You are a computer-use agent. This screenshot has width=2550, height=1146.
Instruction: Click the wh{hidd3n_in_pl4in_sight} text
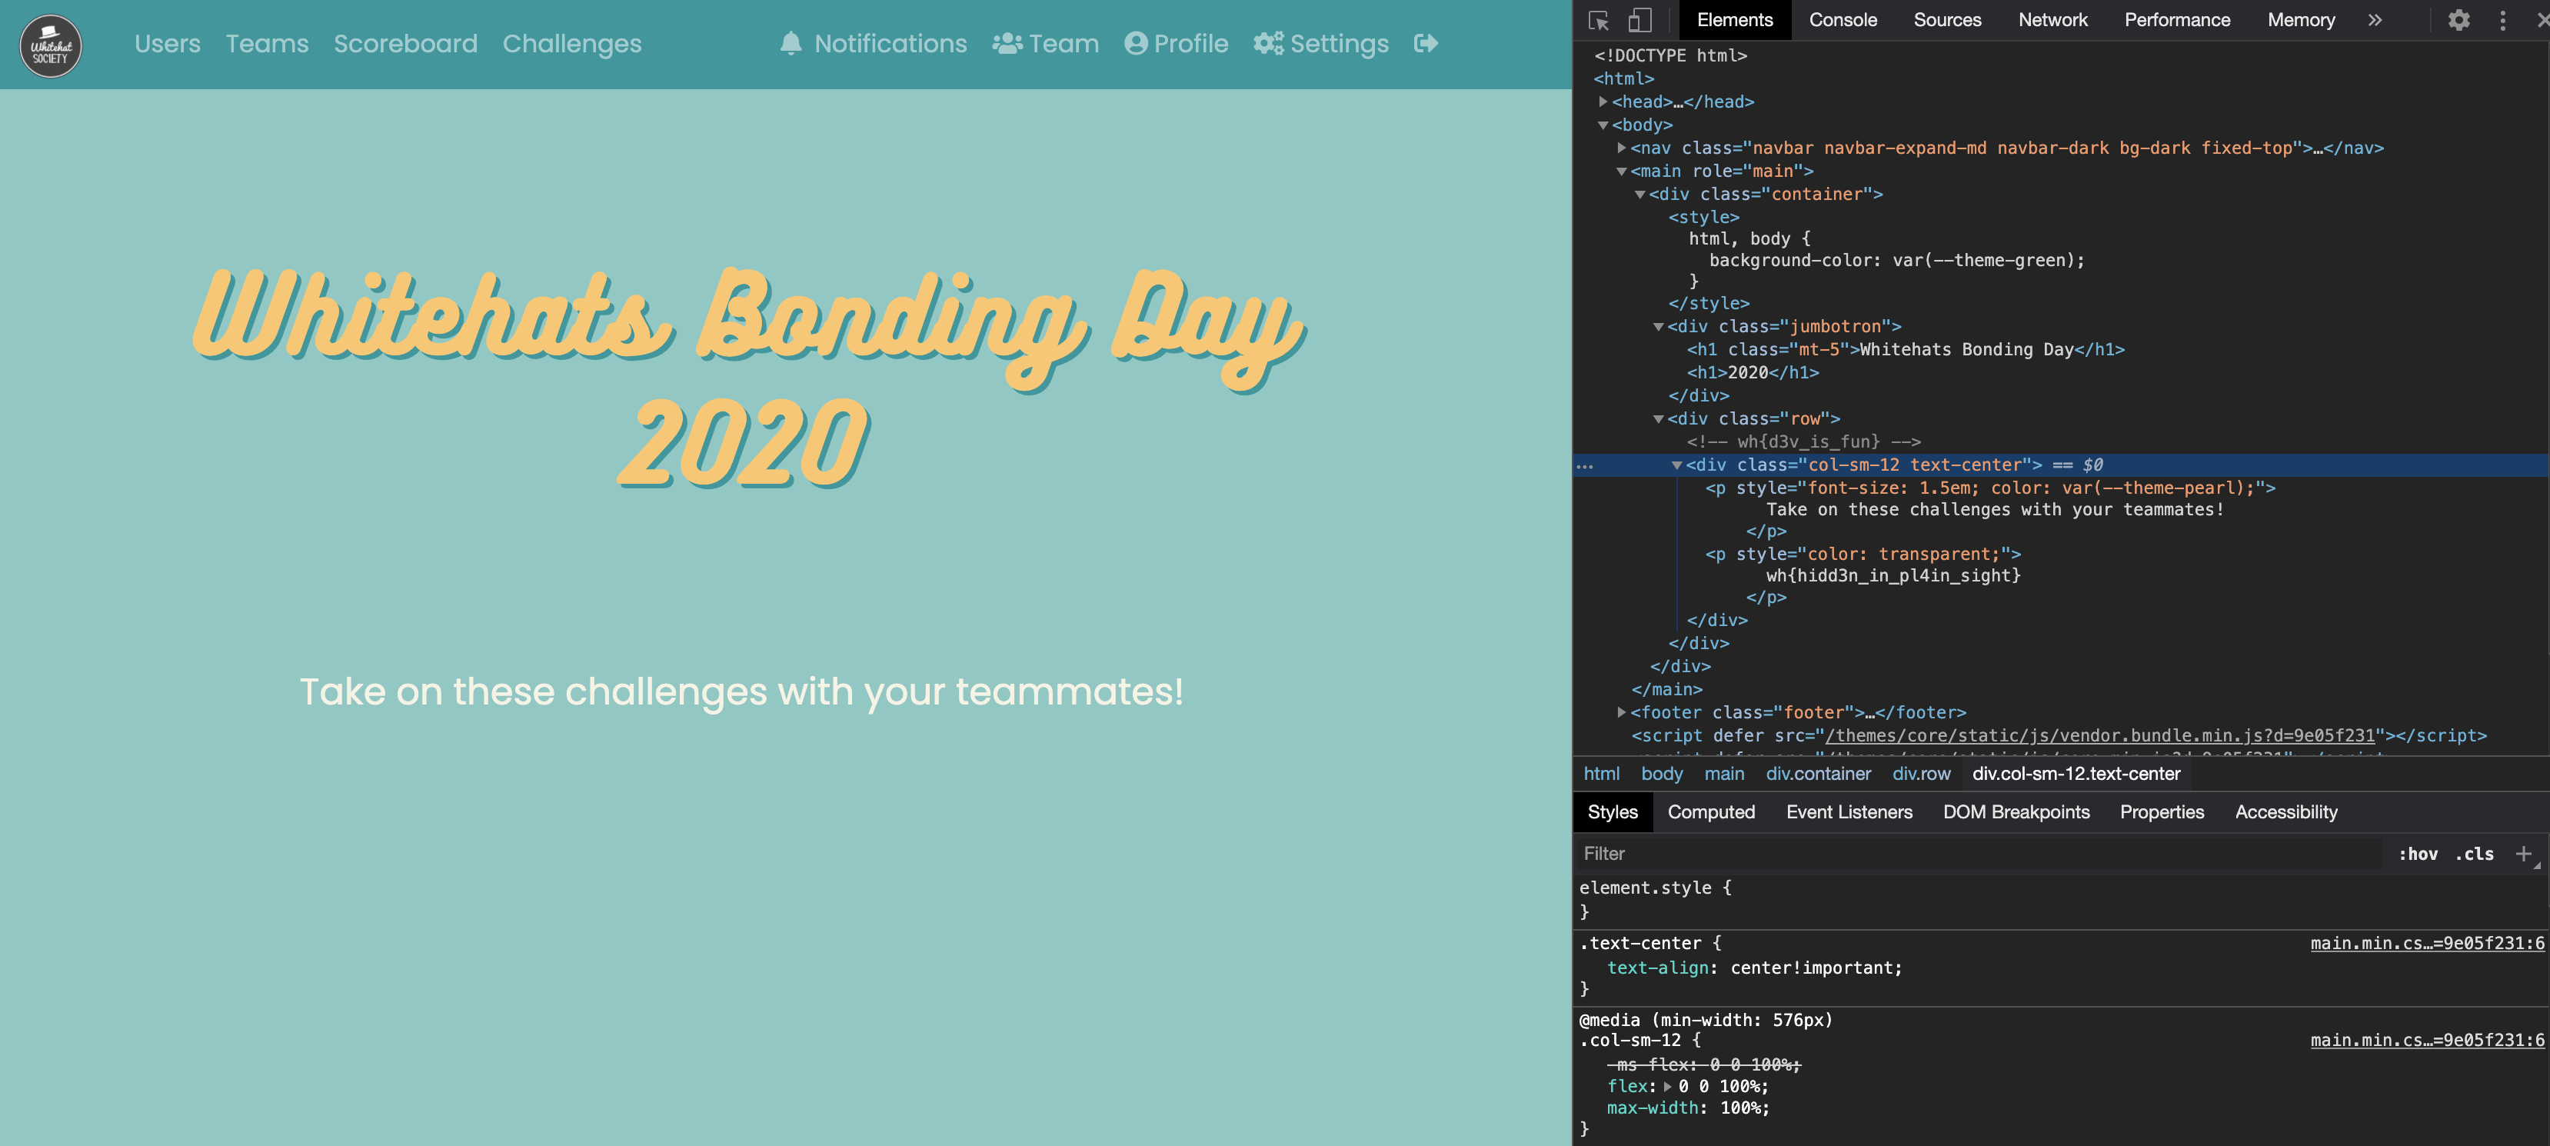pyautogui.click(x=1893, y=575)
